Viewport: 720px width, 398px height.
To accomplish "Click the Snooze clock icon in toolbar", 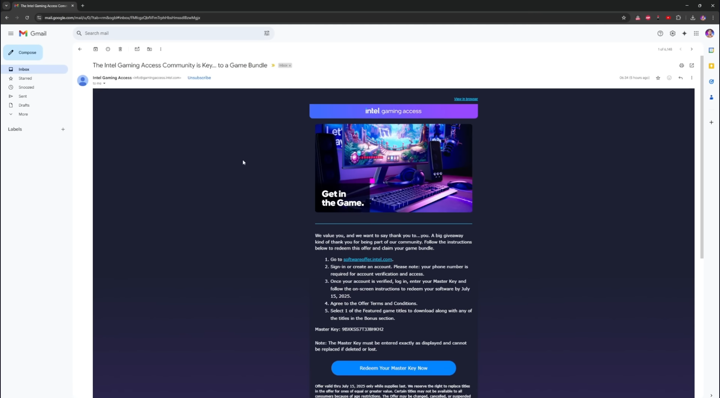I will pyautogui.click(x=108, y=49).
